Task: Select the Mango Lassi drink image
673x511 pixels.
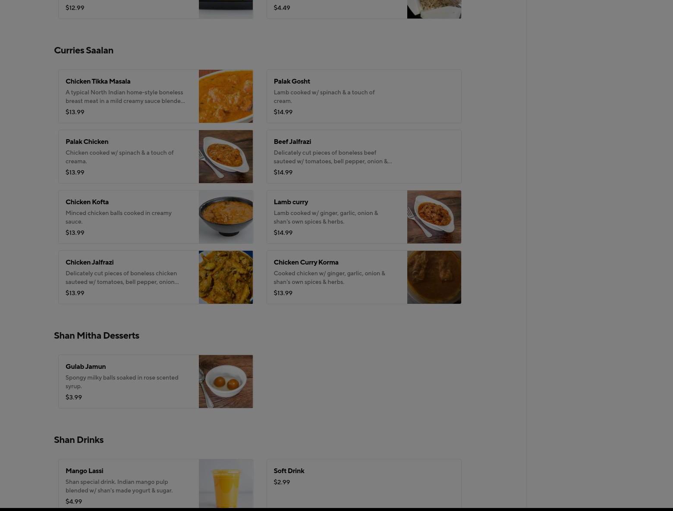Action: (x=226, y=484)
